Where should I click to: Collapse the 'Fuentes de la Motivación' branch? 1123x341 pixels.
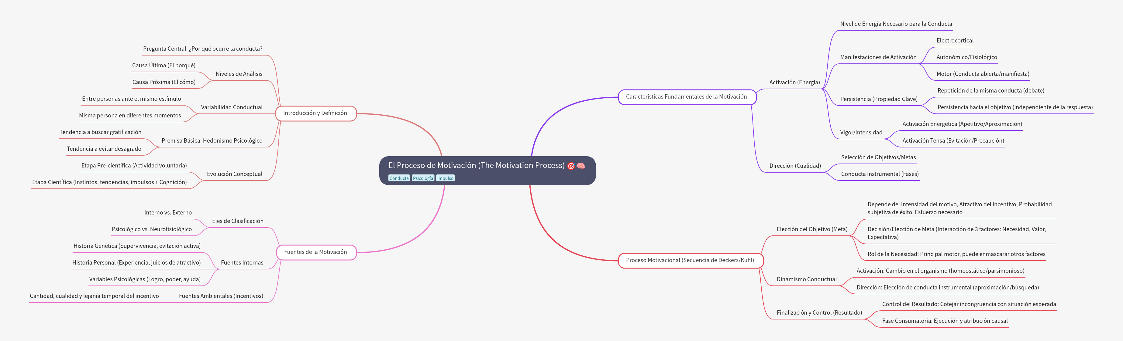(x=316, y=252)
